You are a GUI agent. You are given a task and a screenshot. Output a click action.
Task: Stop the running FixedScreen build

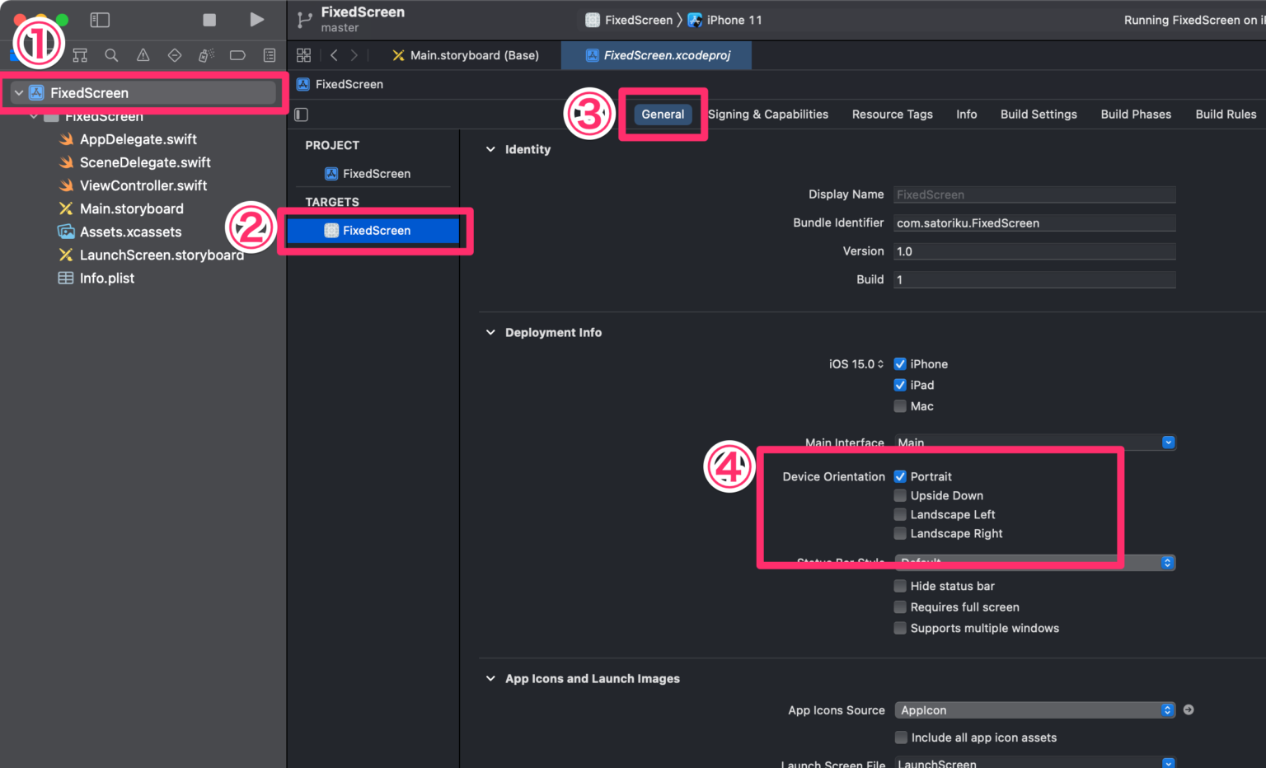tap(209, 20)
